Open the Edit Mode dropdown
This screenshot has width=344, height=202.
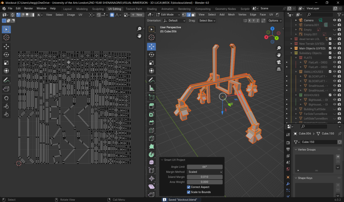point(168,15)
